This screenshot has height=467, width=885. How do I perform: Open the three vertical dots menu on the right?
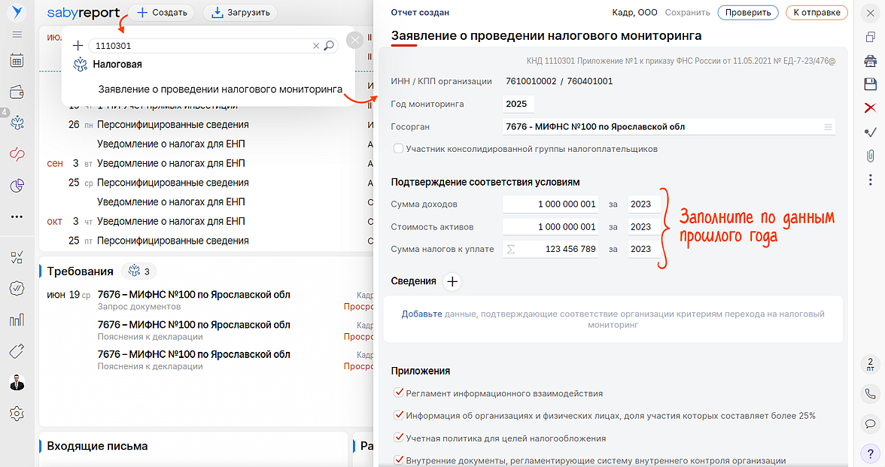point(870,180)
